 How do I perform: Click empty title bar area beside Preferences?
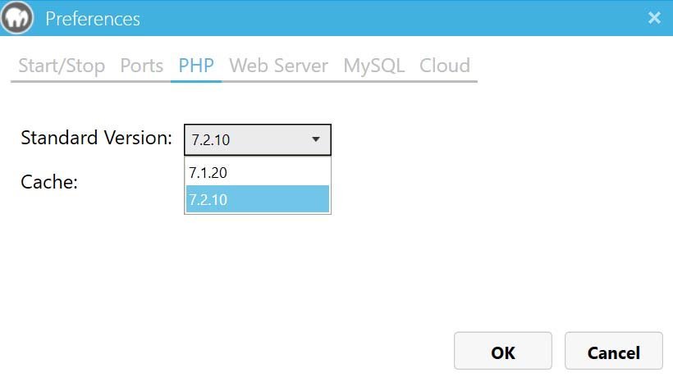click(x=387, y=18)
